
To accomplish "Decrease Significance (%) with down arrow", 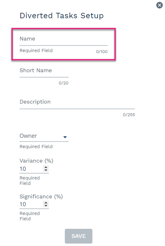I will pos(46,206).
